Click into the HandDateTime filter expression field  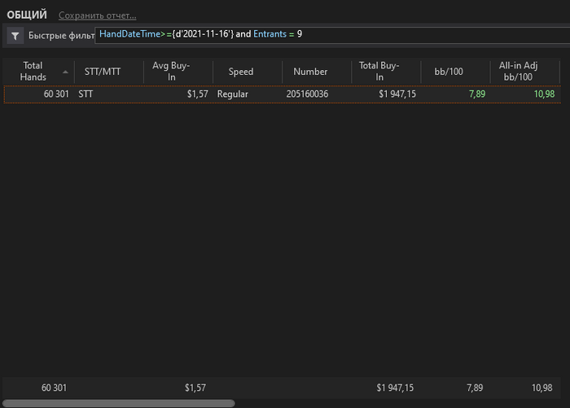[332, 34]
